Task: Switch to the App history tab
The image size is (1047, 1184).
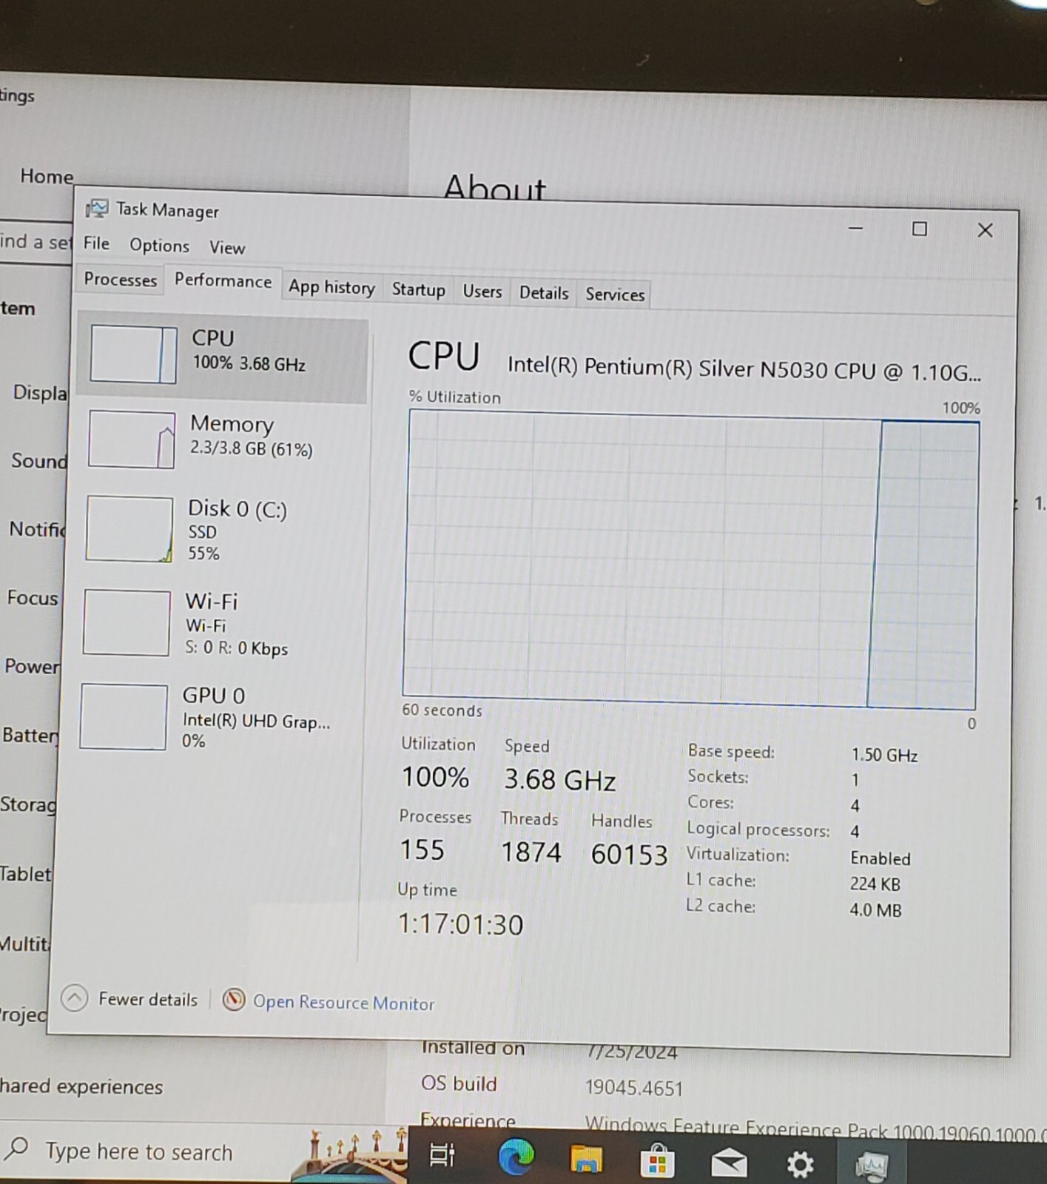Action: [x=331, y=287]
